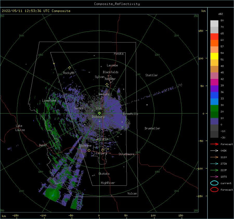Click the Blackfalds city label
This screenshot has height=219, width=234.
[x=110, y=72]
